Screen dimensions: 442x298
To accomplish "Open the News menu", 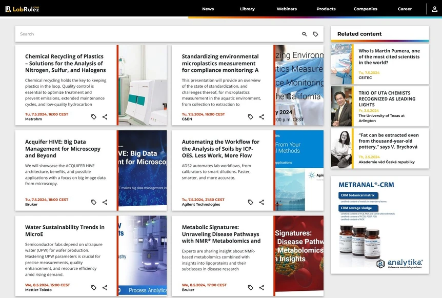I will 208,9.
